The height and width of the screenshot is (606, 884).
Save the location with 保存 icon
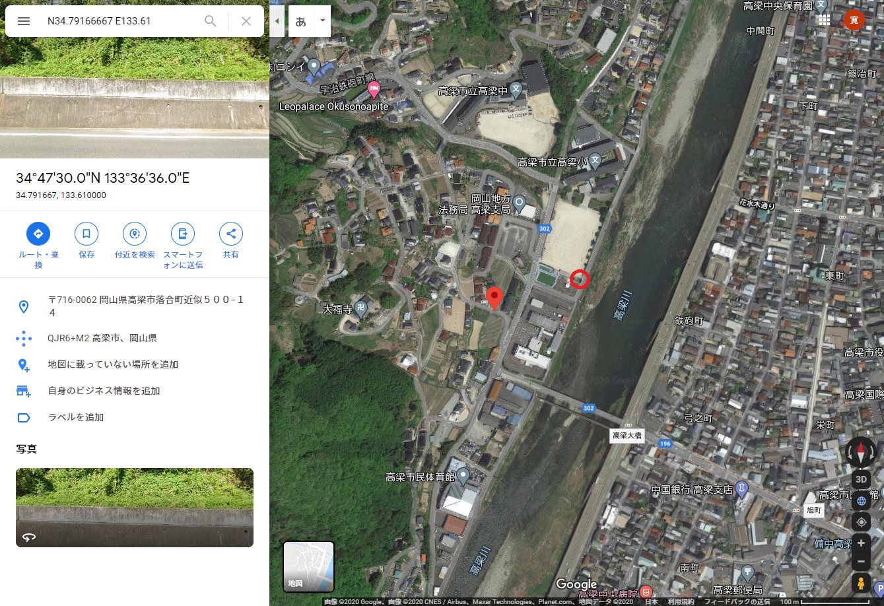(86, 234)
